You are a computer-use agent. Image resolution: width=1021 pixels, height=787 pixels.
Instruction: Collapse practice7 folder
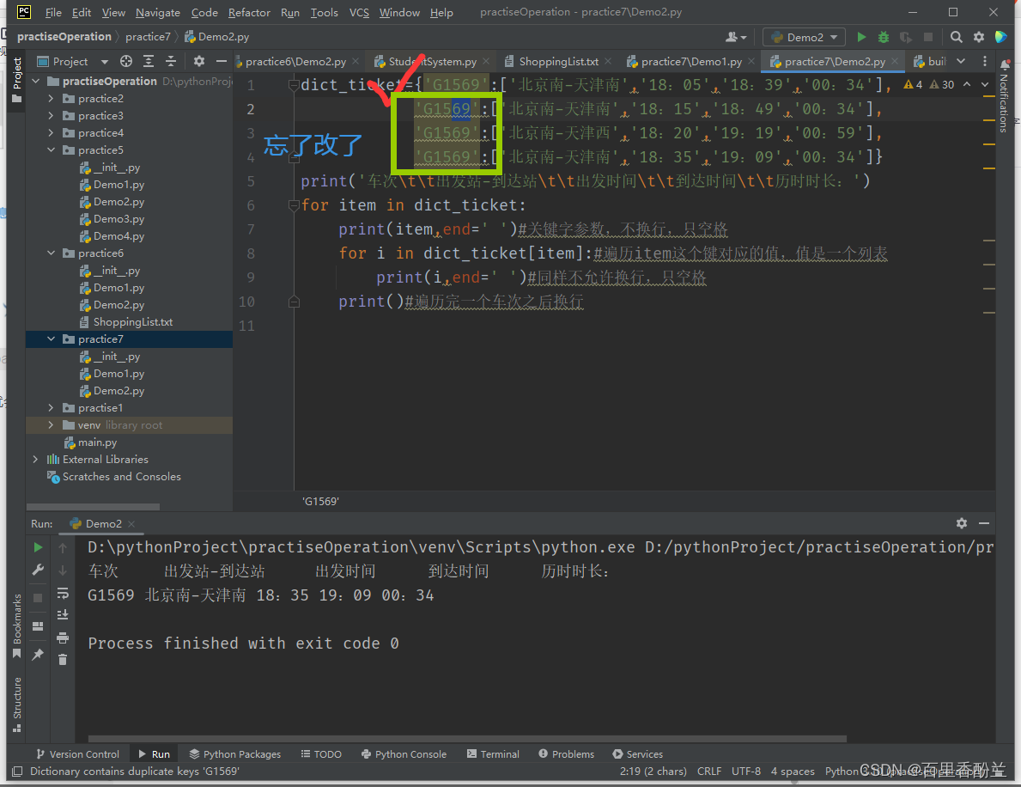click(x=51, y=339)
